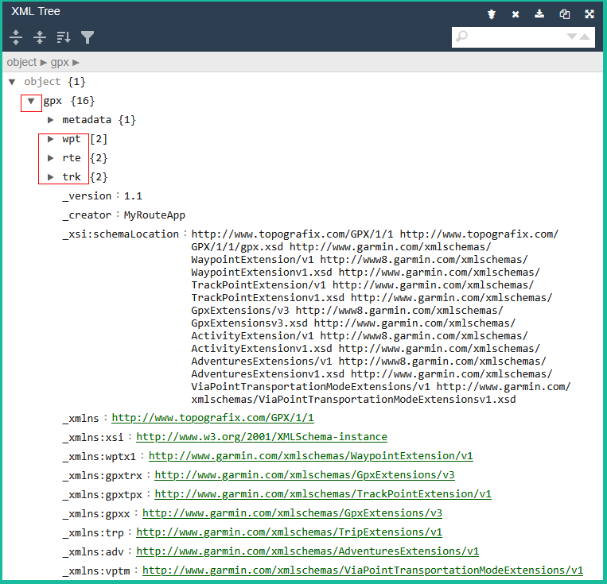The width and height of the screenshot is (607, 584).
Task: Click the previous search result arrow
Action: pyautogui.click(x=586, y=37)
